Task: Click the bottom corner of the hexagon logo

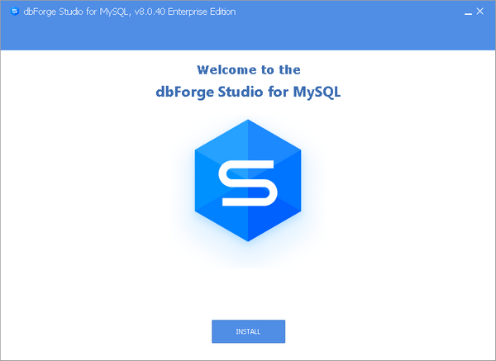Action: tap(248, 240)
